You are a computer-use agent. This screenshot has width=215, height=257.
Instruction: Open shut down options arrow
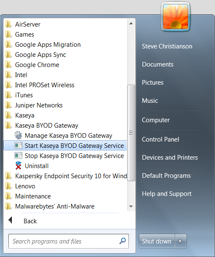tap(181, 241)
